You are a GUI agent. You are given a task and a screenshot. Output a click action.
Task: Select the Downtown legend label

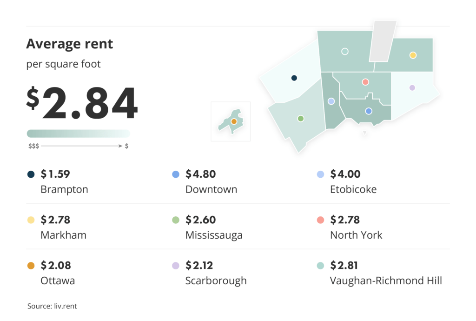coord(211,189)
